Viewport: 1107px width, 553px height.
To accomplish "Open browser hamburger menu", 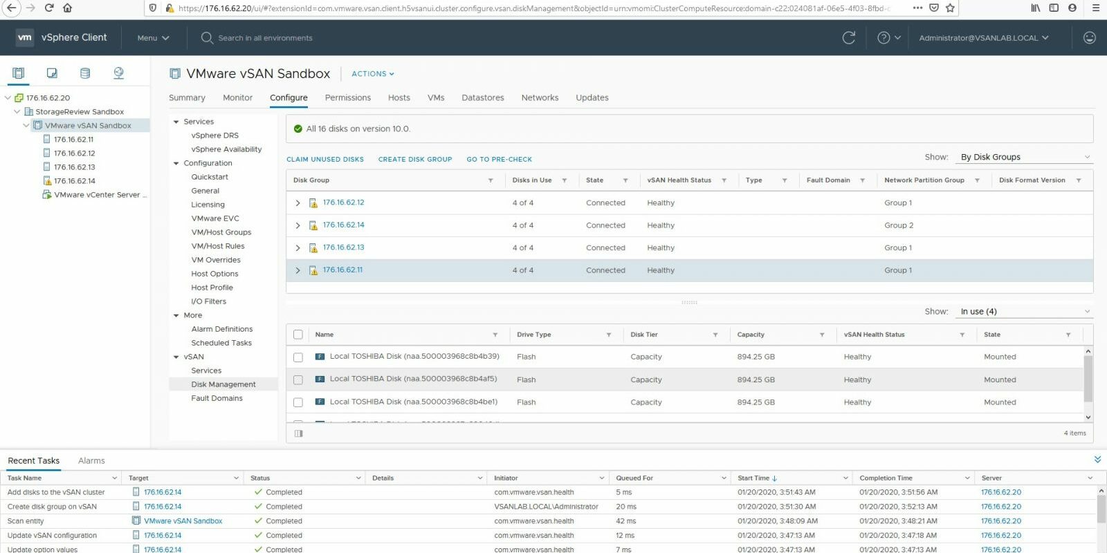I will [x=1095, y=8].
